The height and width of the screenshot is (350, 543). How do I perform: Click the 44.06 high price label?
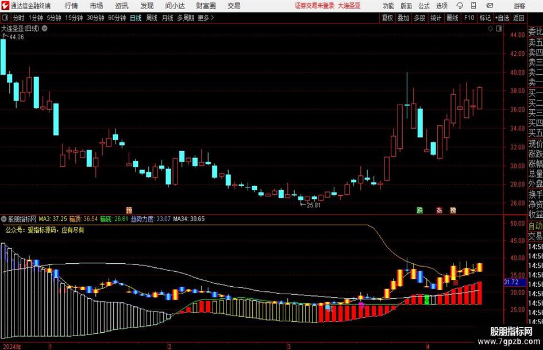coord(17,37)
